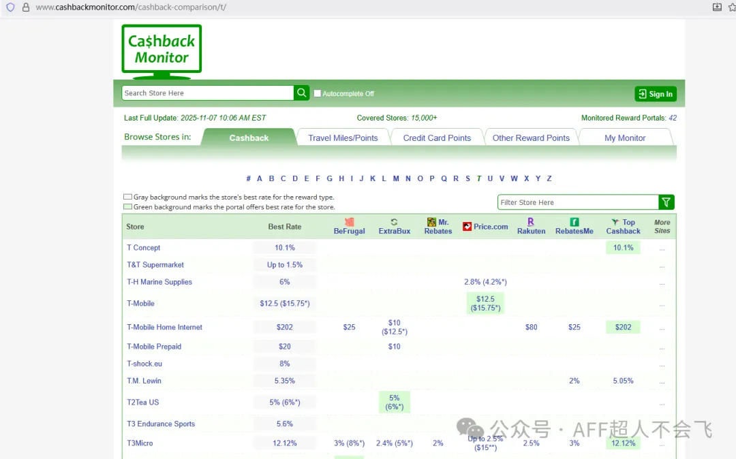Toggle the Autocomplete Off checkbox
Image resolution: width=736 pixels, height=459 pixels.
(318, 93)
